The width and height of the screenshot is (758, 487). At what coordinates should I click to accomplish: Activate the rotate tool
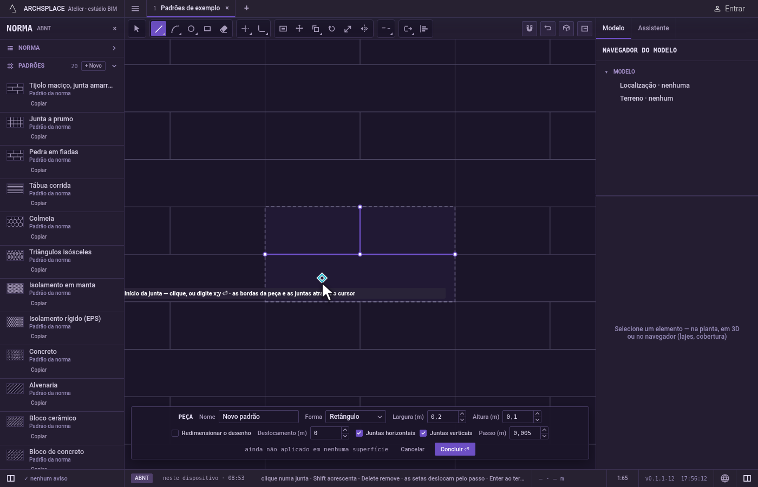(332, 29)
